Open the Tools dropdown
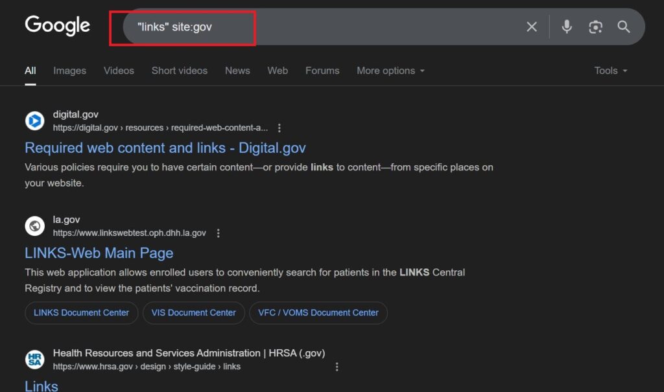Screen dimensions: 664x392 [610, 71]
